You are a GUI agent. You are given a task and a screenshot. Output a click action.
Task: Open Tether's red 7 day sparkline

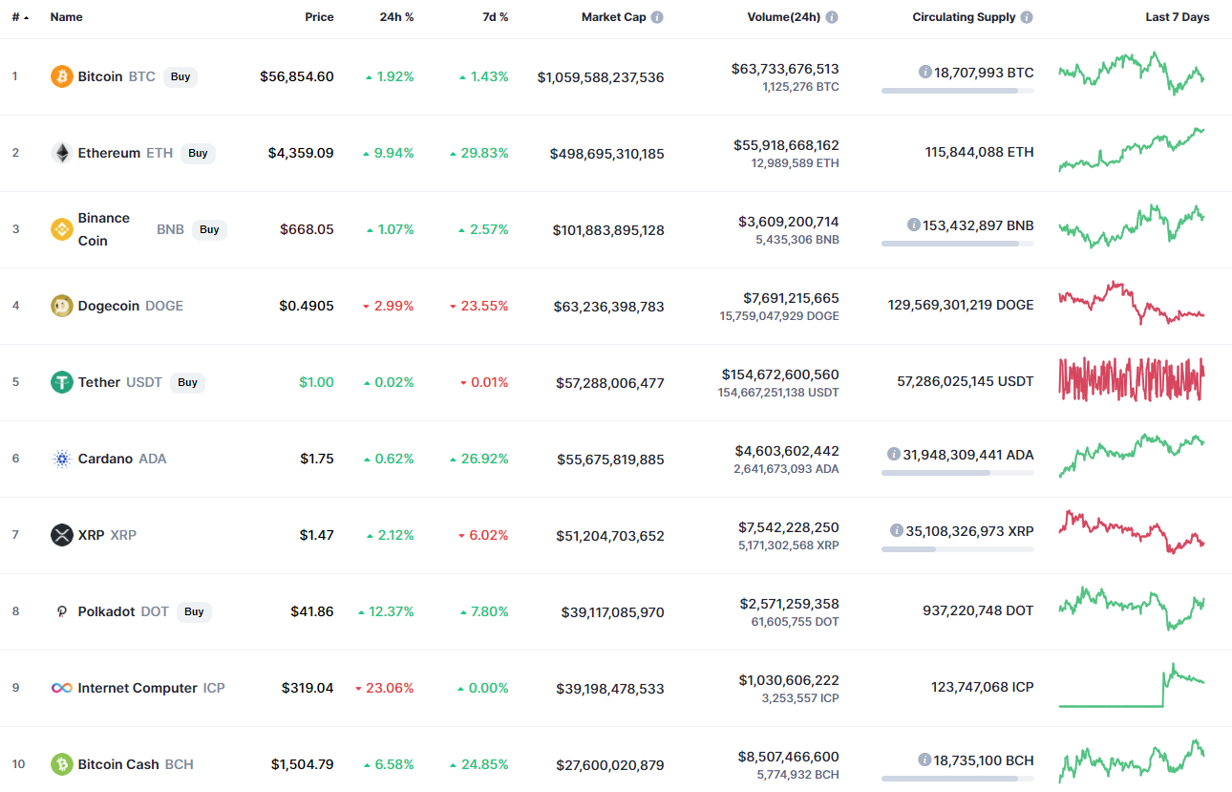click(1132, 379)
